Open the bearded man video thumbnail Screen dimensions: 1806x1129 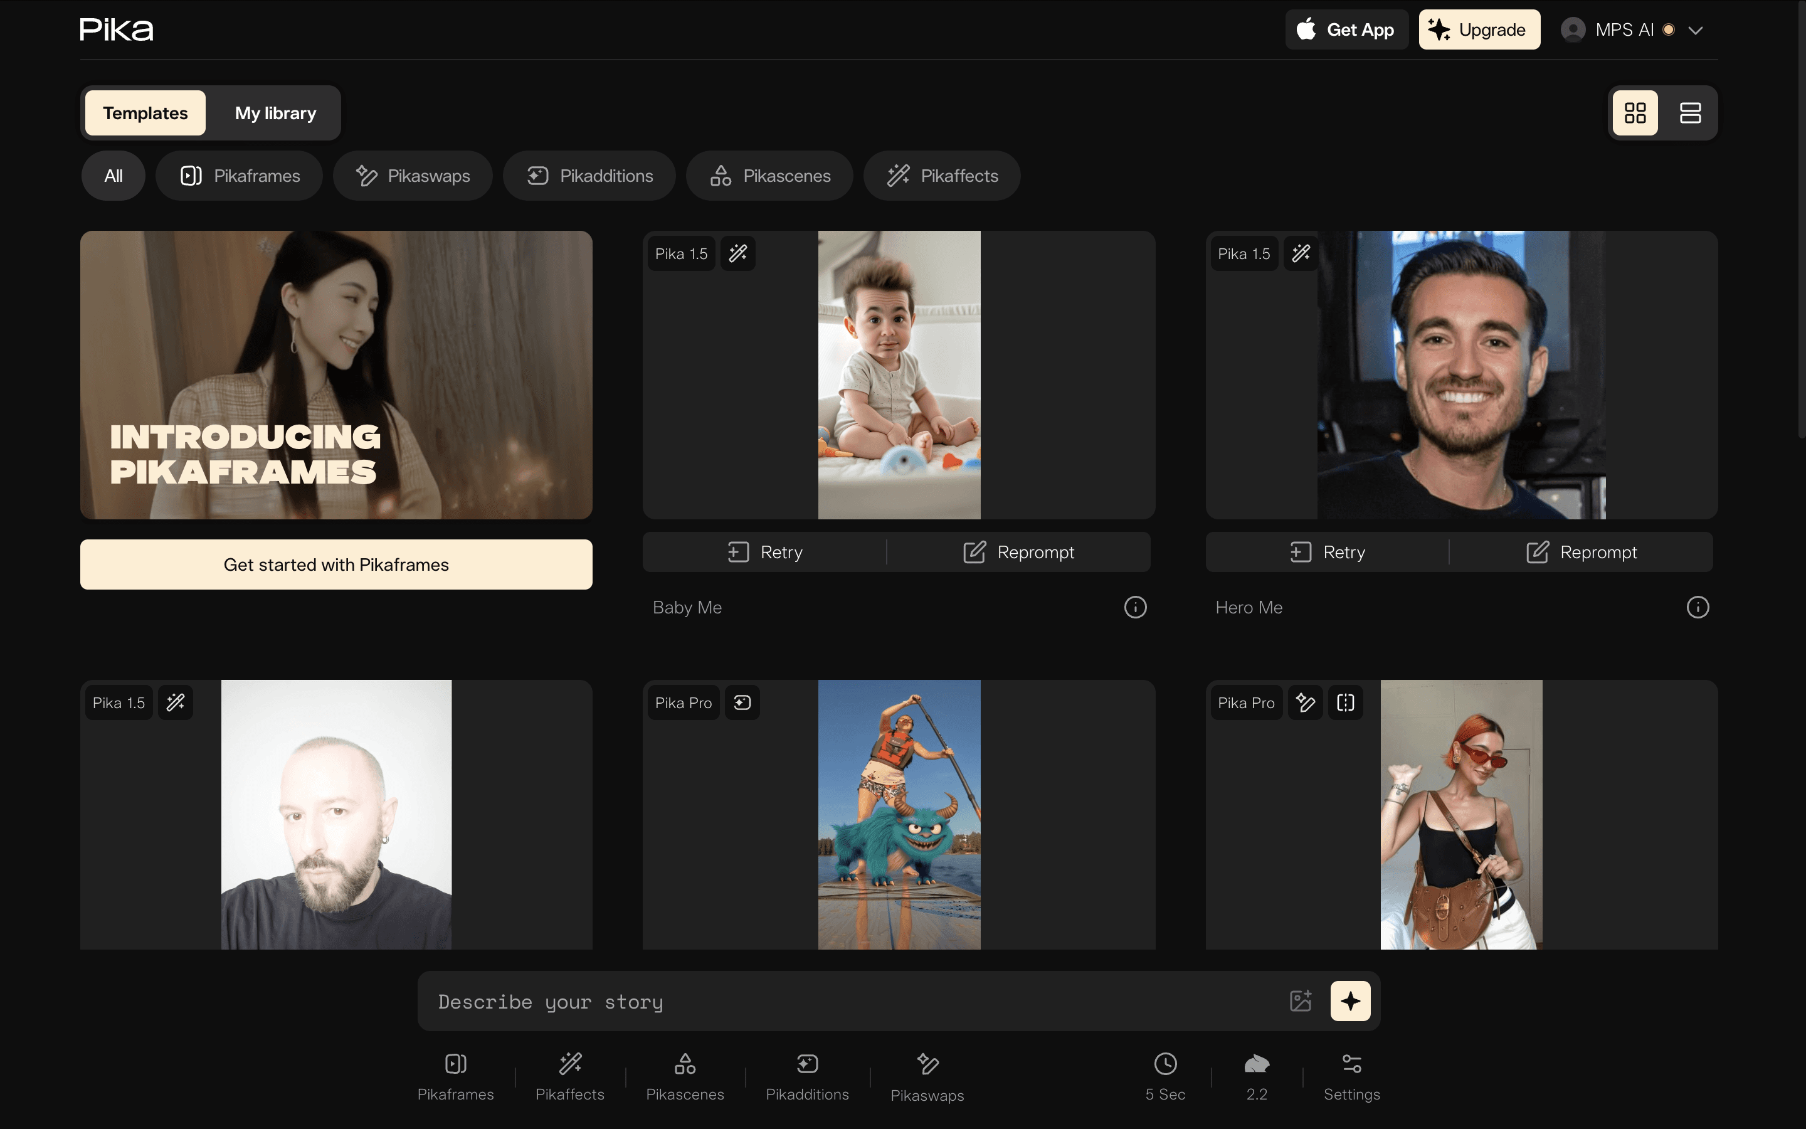337,815
